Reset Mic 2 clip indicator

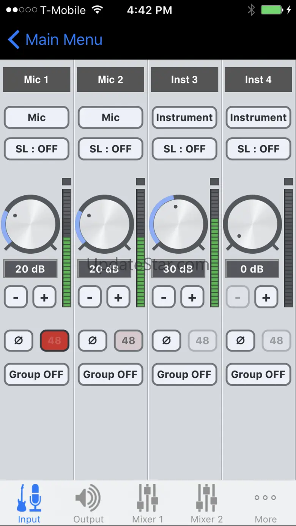pos(141,182)
